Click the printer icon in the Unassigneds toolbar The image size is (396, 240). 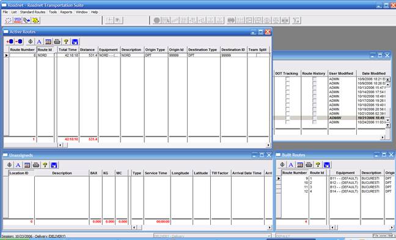[x=36, y=165]
